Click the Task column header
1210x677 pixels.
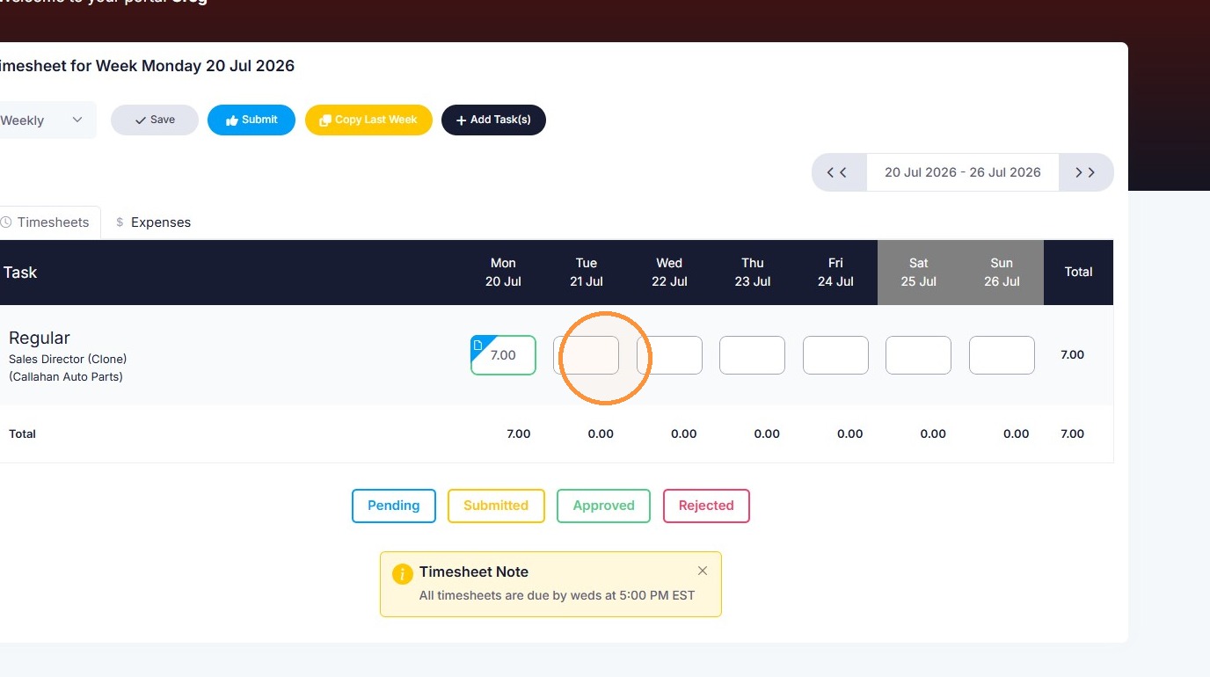tap(20, 273)
